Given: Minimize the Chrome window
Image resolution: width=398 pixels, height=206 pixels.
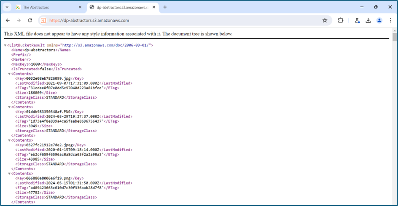Looking at the screenshot, I should (x=362, y=7).
